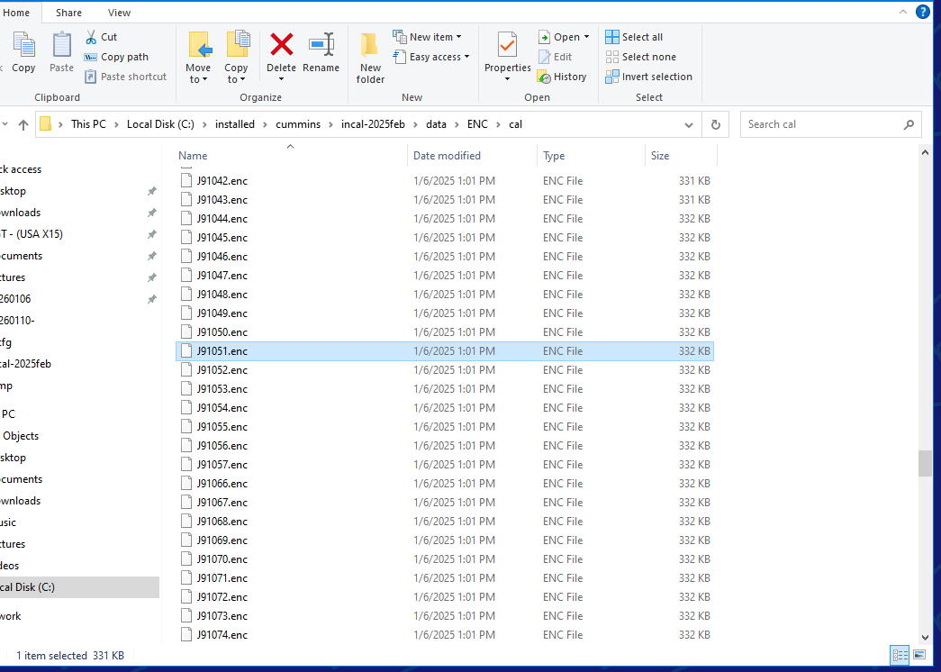The height and width of the screenshot is (672, 941).
Task: Click the Paste clipboard icon
Action: pyautogui.click(x=61, y=45)
